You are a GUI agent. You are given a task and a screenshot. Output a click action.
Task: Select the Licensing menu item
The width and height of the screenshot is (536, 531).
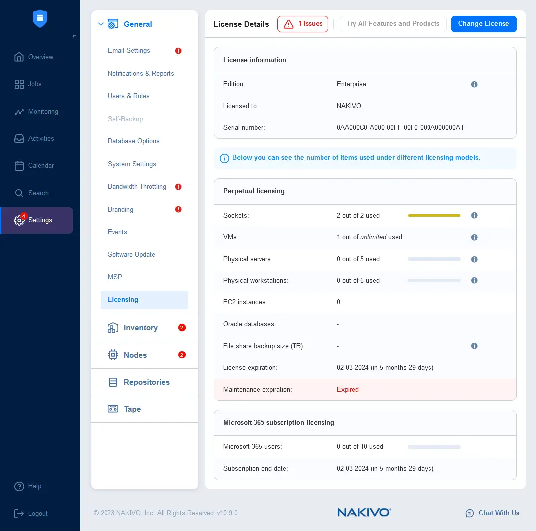tap(144, 300)
